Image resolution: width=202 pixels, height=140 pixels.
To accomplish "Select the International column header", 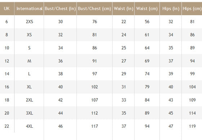I will (x=29, y=9).
